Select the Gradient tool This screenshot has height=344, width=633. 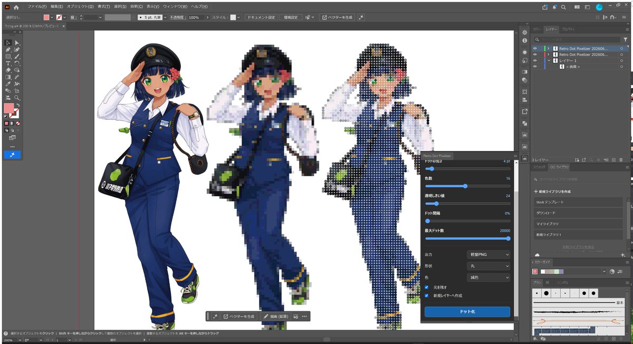[x=8, y=77]
